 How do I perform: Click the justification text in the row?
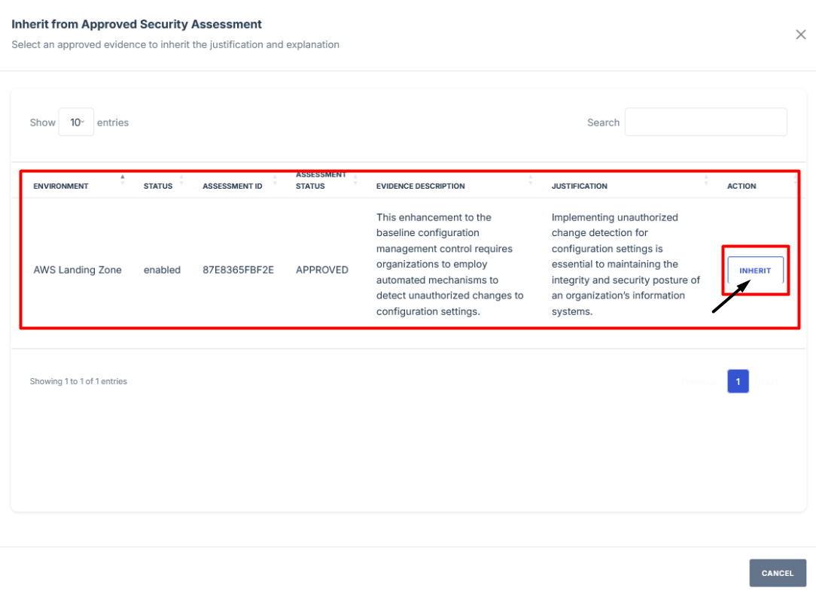tap(625, 264)
